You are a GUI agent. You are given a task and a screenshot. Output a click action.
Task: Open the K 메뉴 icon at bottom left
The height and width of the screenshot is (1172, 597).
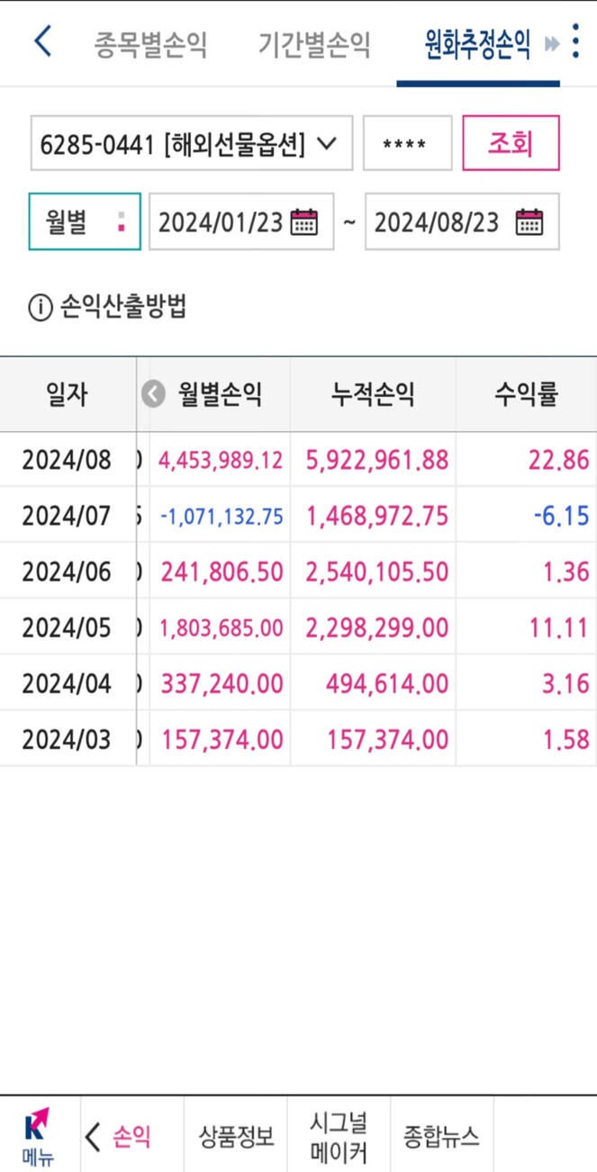[x=38, y=1136]
